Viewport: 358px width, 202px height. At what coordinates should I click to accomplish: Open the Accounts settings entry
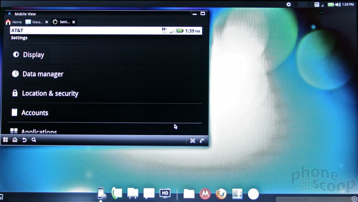[105, 113]
